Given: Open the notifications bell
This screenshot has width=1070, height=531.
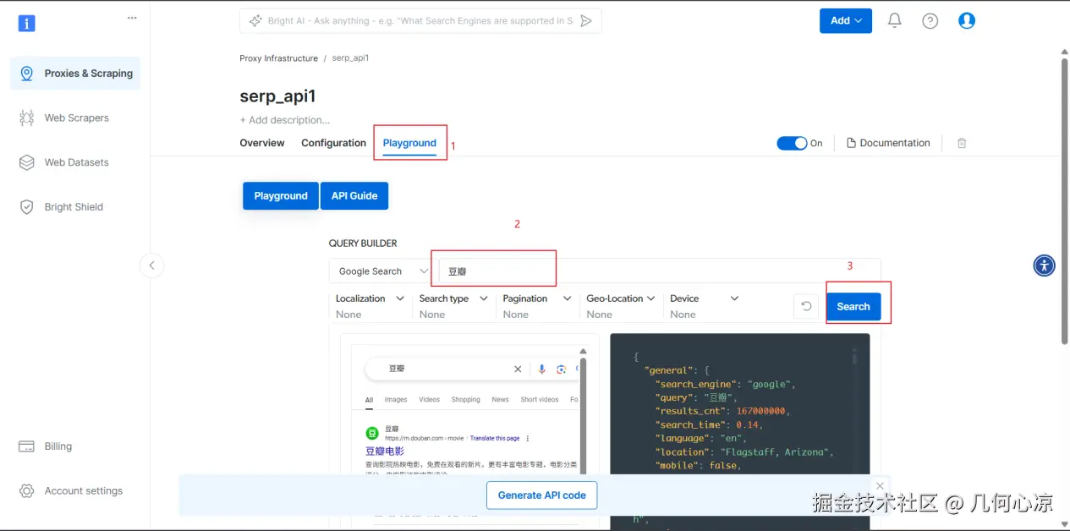Looking at the screenshot, I should 895,20.
